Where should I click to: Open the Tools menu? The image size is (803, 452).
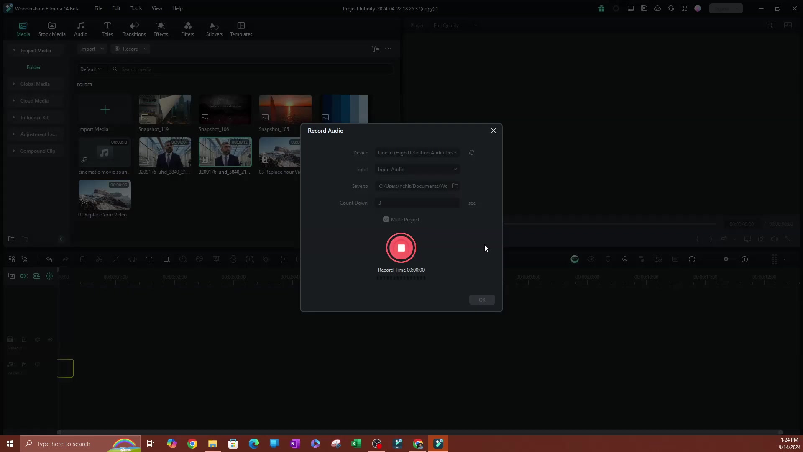click(x=136, y=8)
